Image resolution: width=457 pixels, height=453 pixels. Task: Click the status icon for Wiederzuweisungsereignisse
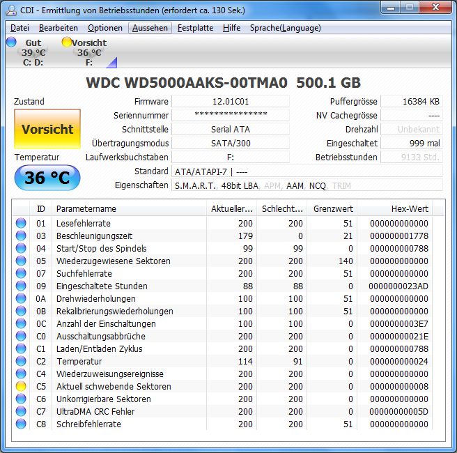(x=21, y=374)
